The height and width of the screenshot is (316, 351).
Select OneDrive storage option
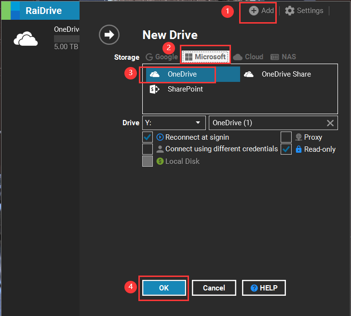(x=193, y=74)
